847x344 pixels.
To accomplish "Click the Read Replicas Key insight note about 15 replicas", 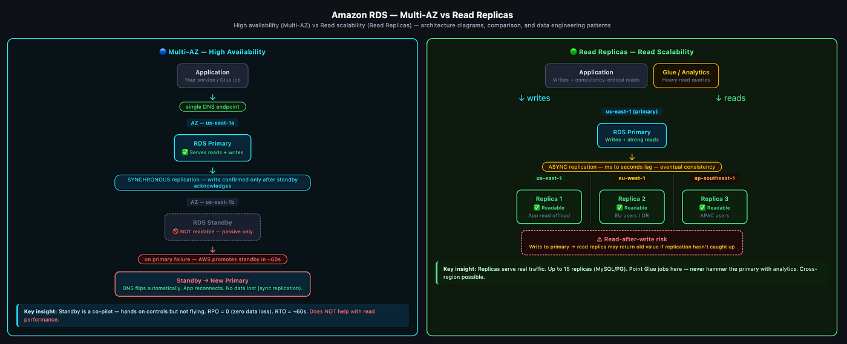I will pyautogui.click(x=632, y=273).
